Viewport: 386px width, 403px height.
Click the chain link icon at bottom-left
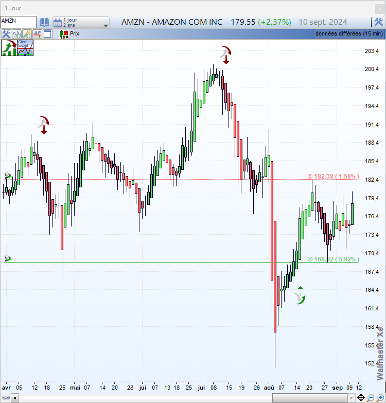(x=6, y=398)
